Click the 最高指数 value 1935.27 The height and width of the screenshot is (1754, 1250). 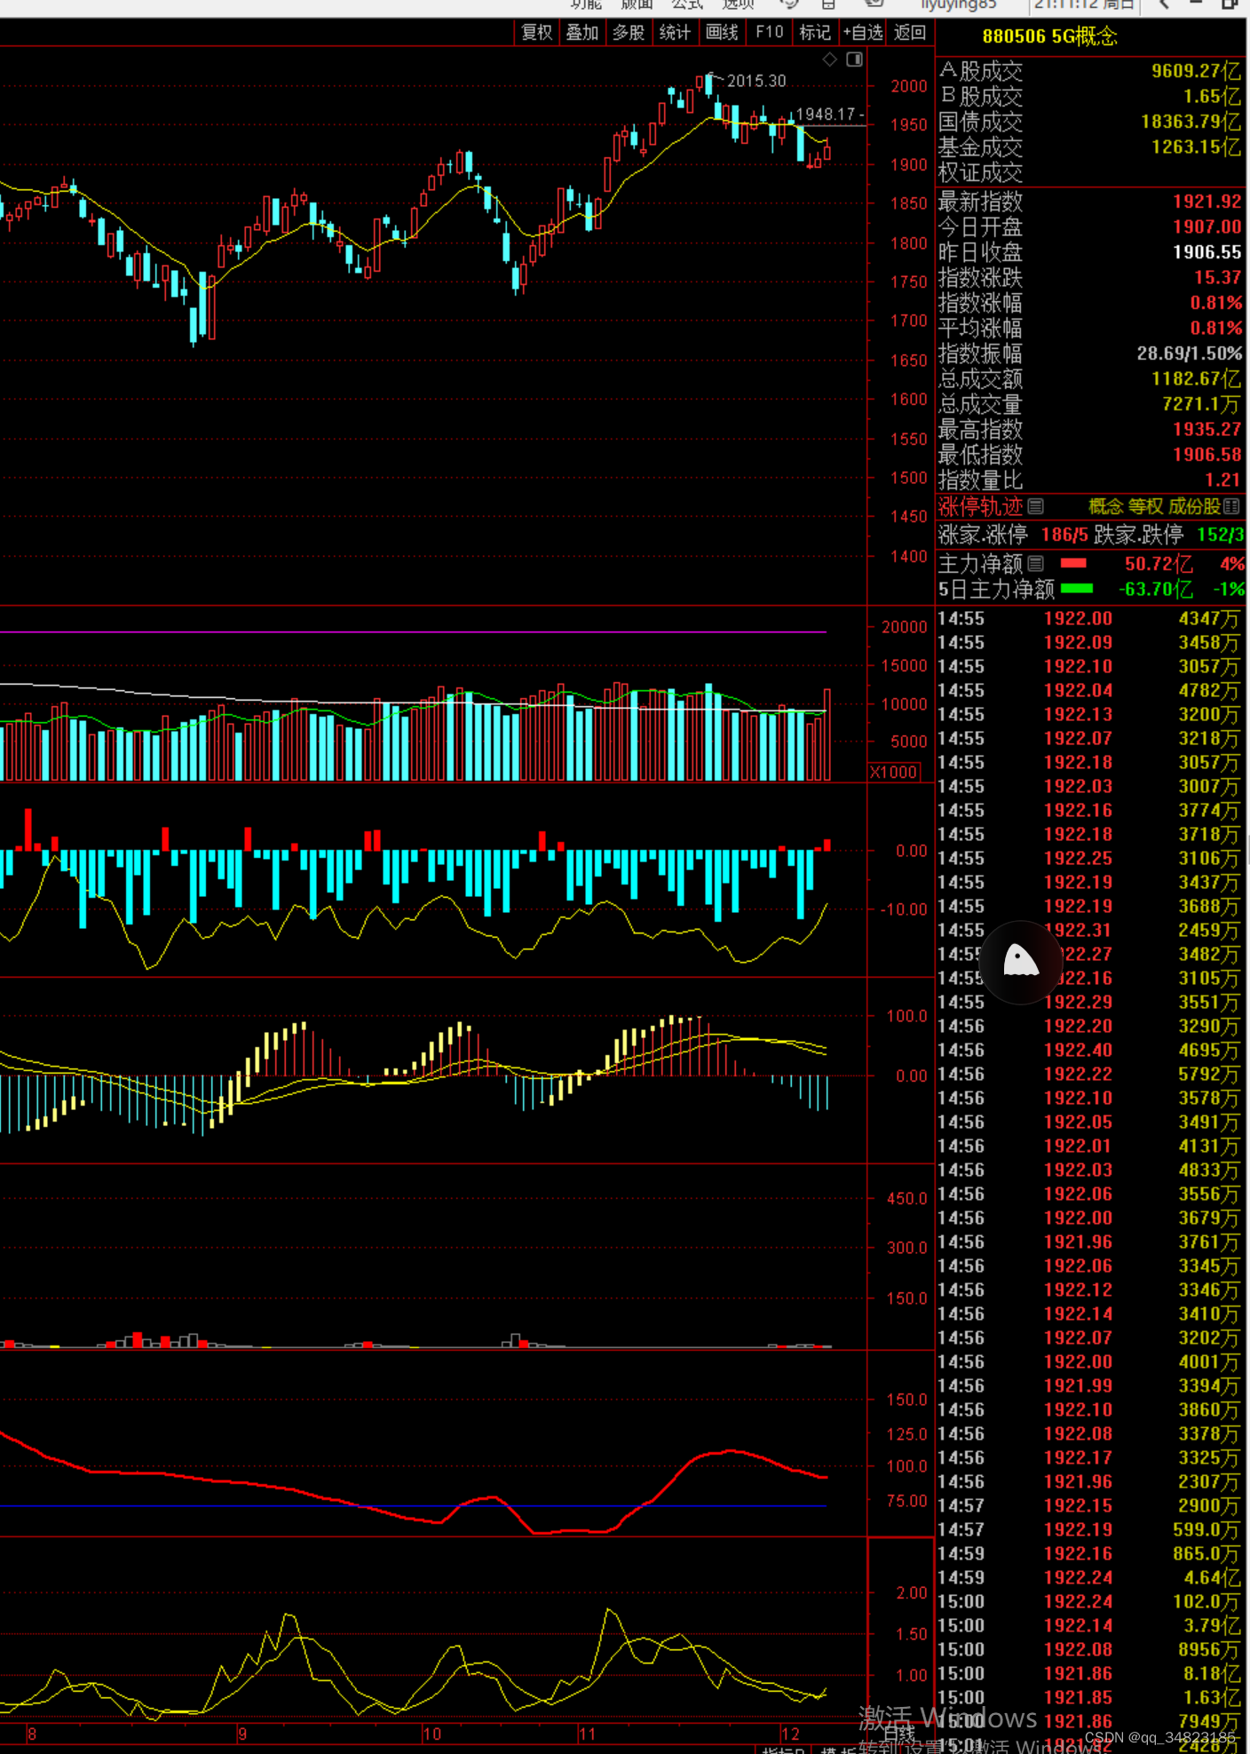pyautogui.click(x=1206, y=429)
